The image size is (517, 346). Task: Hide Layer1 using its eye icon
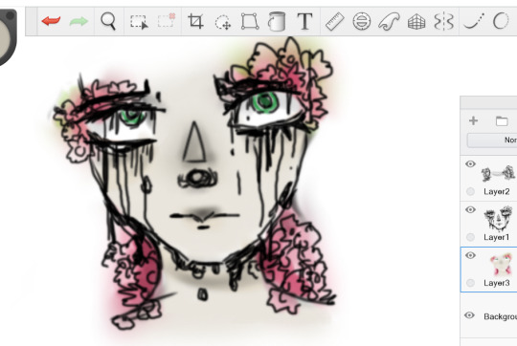click(x=470, y=209)
